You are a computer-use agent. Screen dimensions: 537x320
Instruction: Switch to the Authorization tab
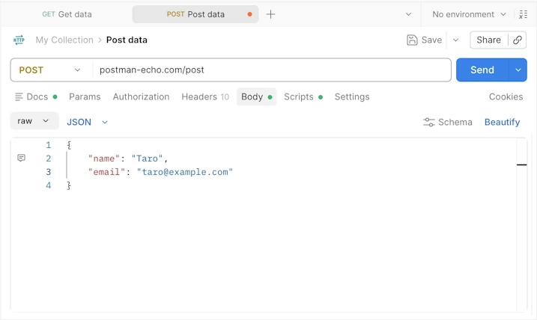(x=141, y=97)
